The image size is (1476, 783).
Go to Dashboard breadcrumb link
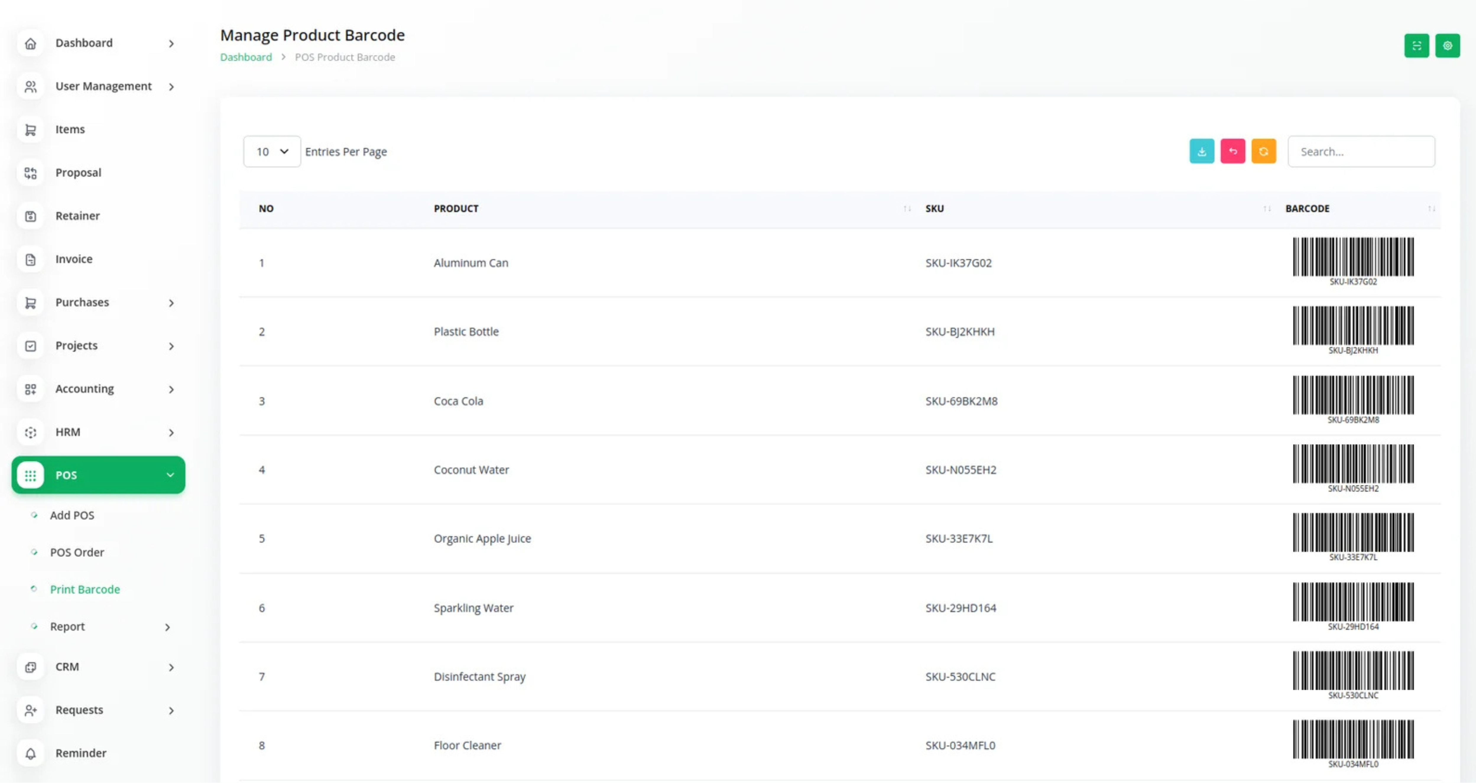tap(246, 57)
